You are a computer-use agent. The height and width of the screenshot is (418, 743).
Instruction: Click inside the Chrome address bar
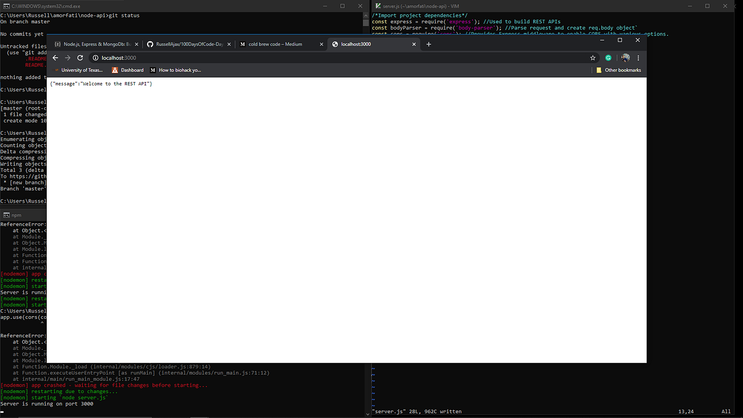click(x=212, y=58)
